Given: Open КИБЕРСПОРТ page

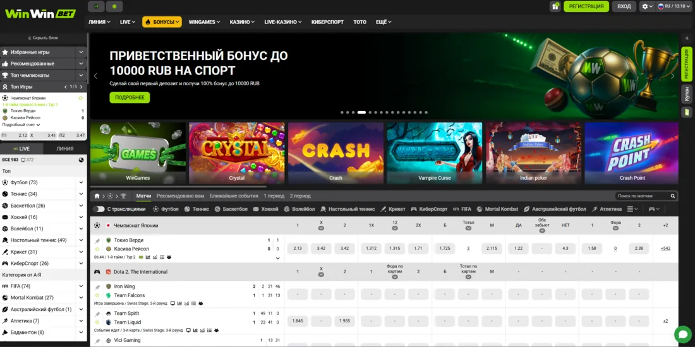Looking at the screenshot, I should point(327,21).
